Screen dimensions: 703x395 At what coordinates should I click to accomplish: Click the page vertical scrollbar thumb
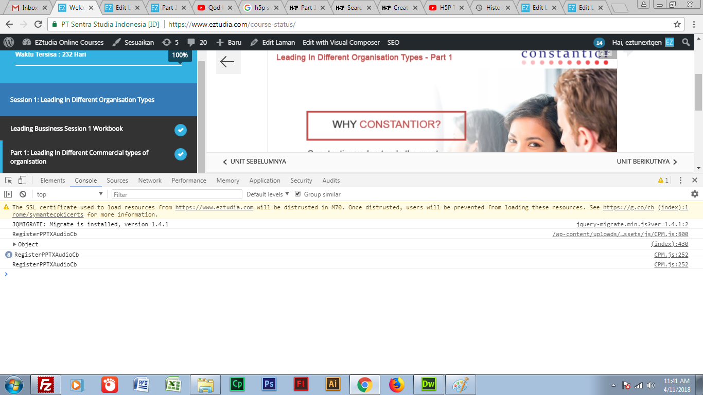point(698,92)
